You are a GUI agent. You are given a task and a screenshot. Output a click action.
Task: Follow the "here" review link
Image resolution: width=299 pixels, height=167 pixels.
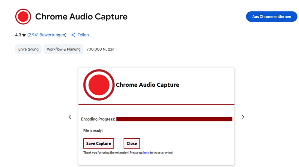pos(146,152)
